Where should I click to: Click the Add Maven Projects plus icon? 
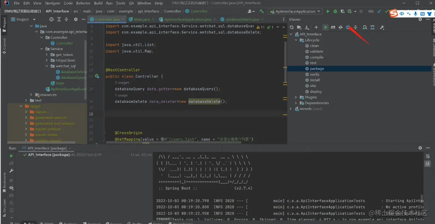tap(316, 27)
